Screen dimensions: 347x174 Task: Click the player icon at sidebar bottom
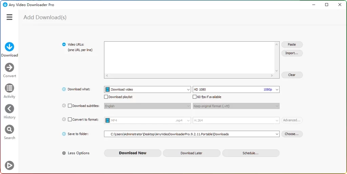click(x=9, y=166)
